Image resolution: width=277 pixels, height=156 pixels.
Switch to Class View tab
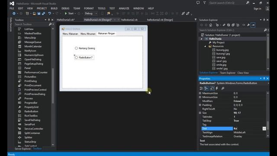243,73
